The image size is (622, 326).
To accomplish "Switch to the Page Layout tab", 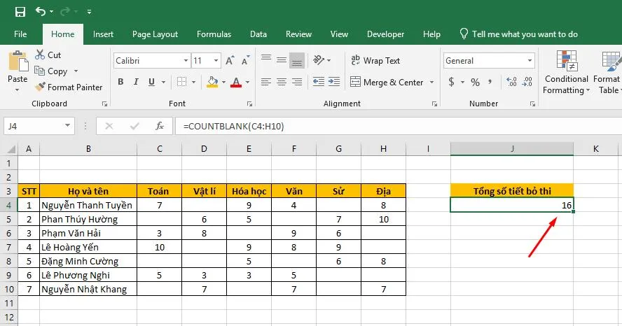I will (x=155, y=34).
